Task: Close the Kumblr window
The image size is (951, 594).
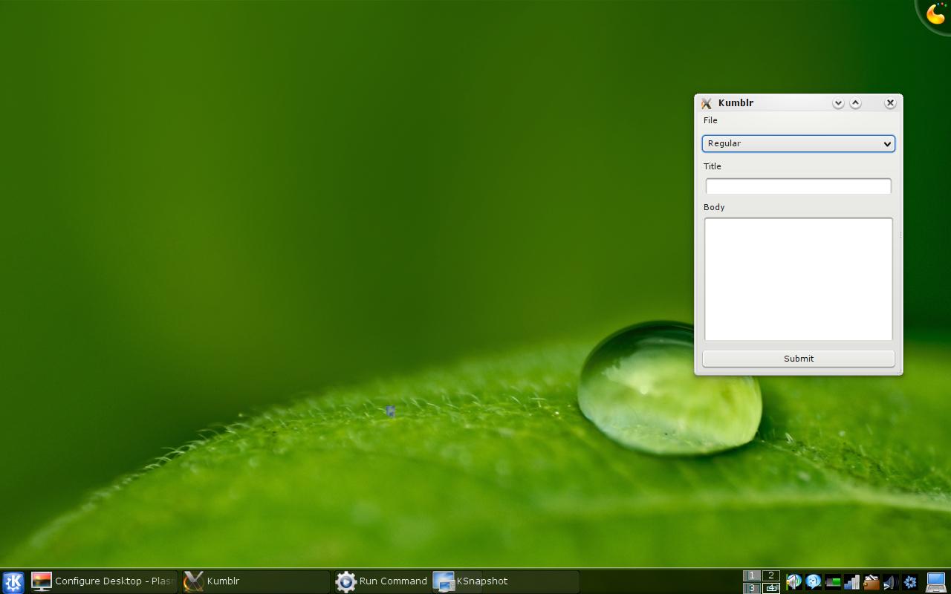Action: pyautogui.click(x=890, y=103)
